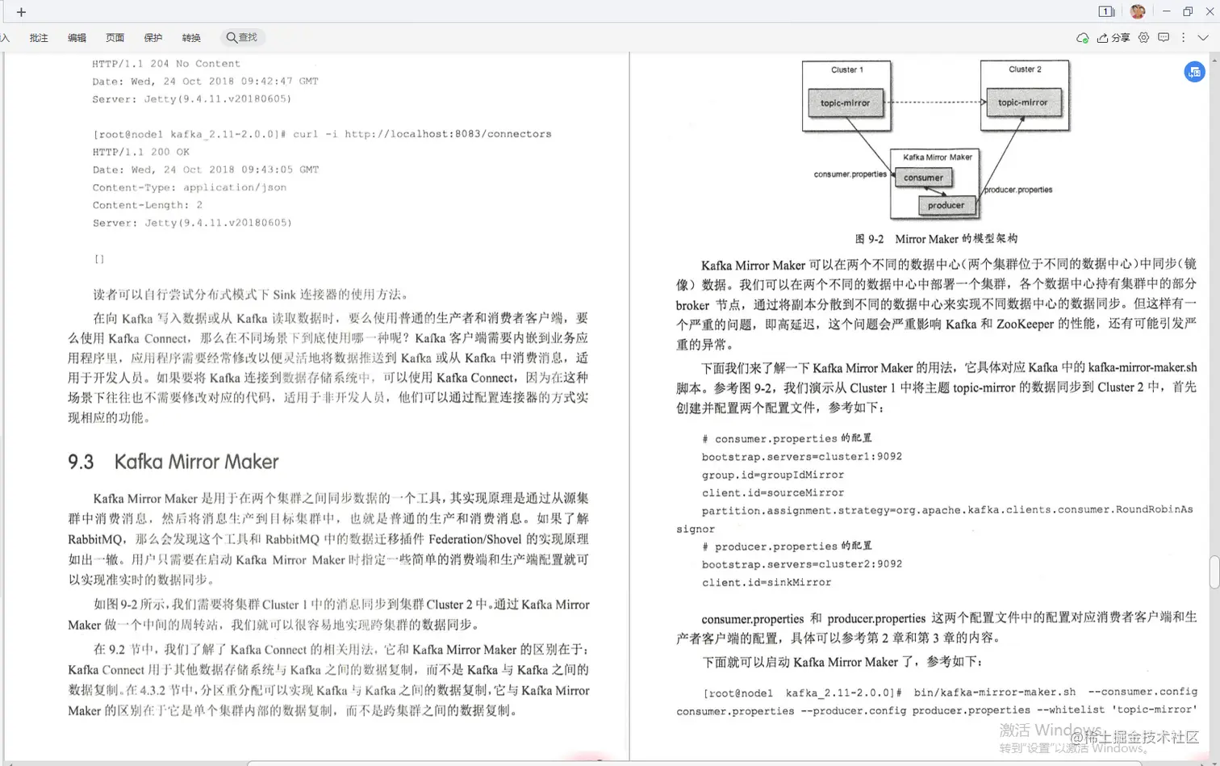1220x766 pixels.
Task: Open the 页面 page menu
Action: point(115,37)
